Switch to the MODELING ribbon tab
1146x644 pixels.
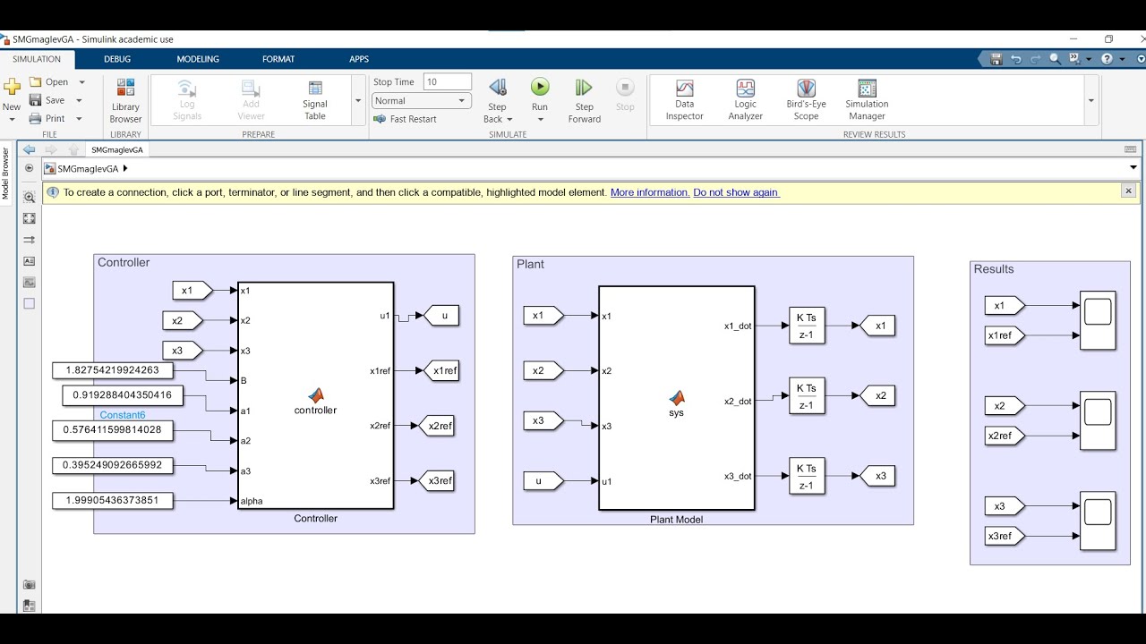(198, 59)
